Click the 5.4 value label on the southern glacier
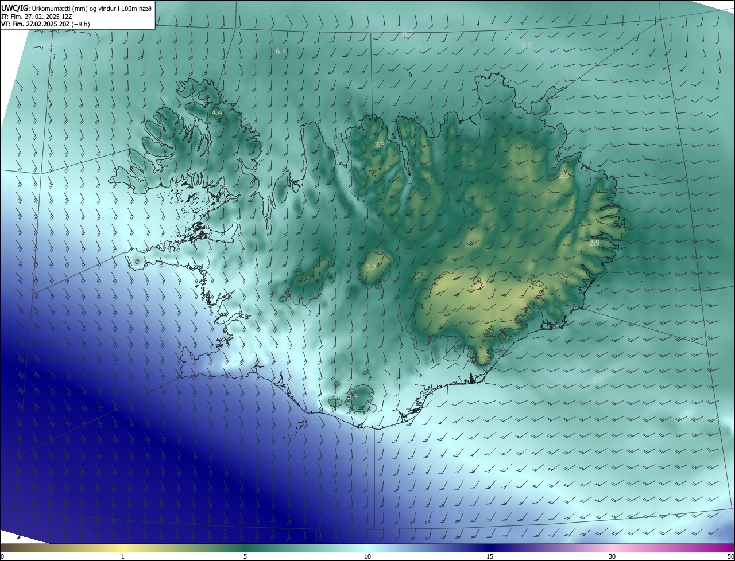735x561 pixels. point(353,396)
